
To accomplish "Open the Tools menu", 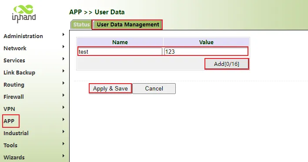I will point(10,146).
